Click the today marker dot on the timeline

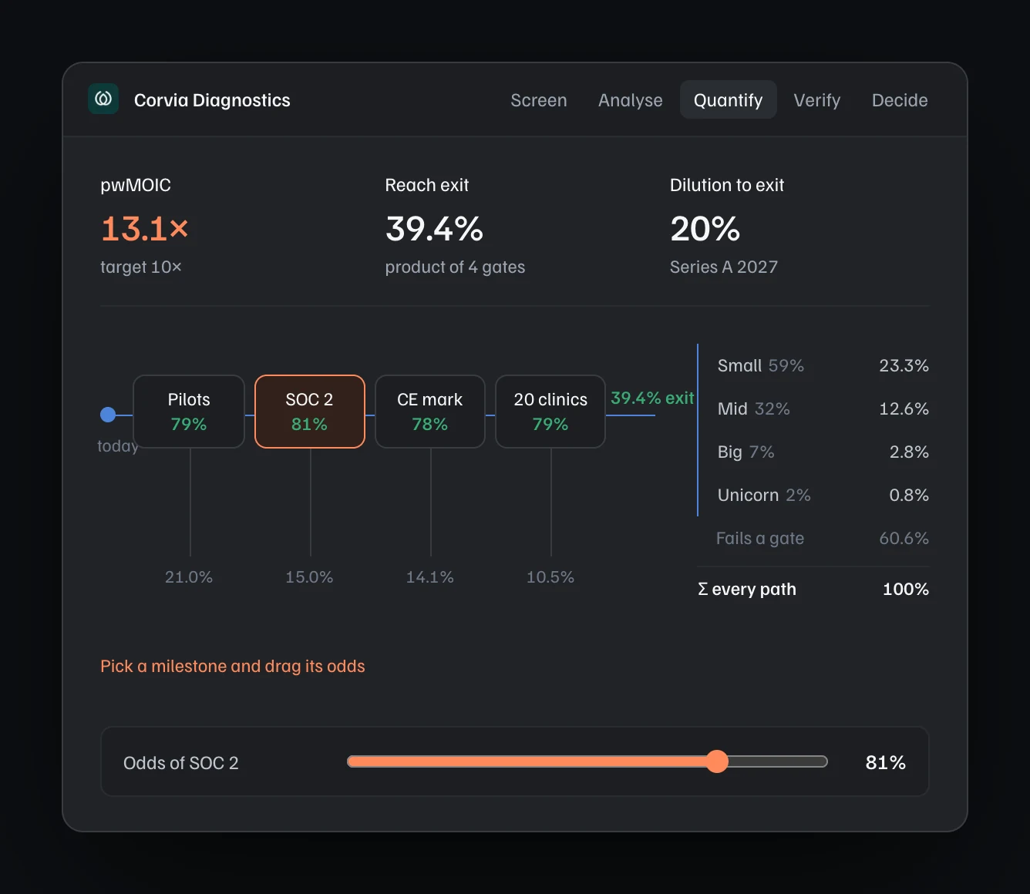pyautogui.click(x=108, y=415)
